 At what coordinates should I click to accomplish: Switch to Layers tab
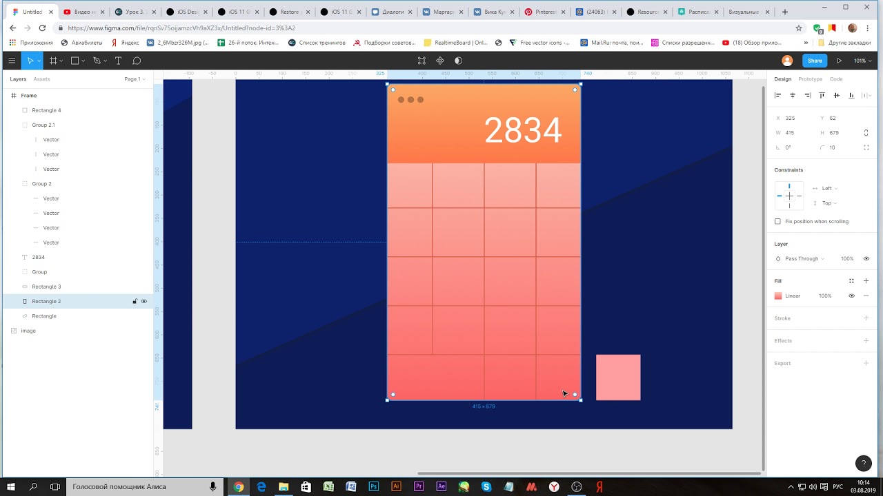18,79
